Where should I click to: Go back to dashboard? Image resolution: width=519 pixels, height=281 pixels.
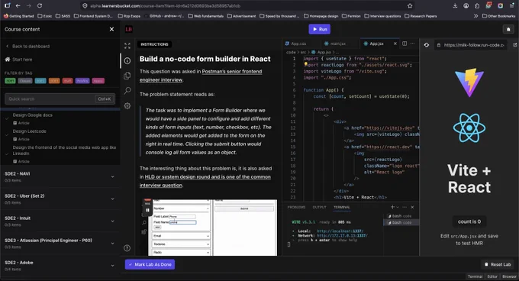(28, 47)
